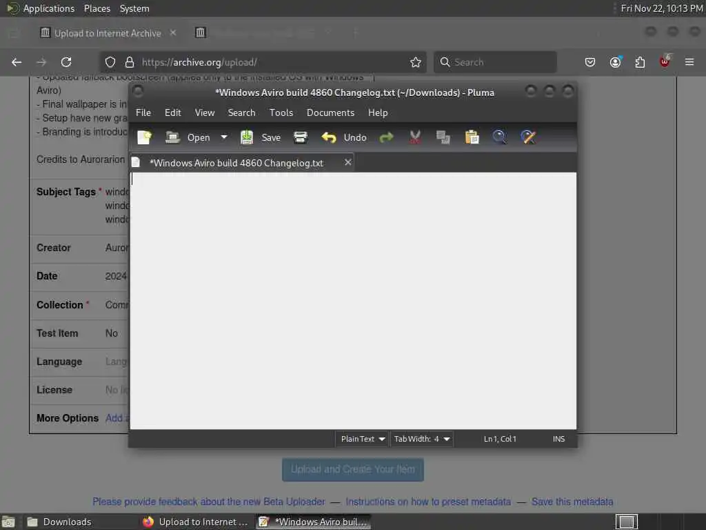Image resolution: width=706 pixels, height=530 pixels.
Task: Open the Search menu in Pluma
Action: (241, 112)
